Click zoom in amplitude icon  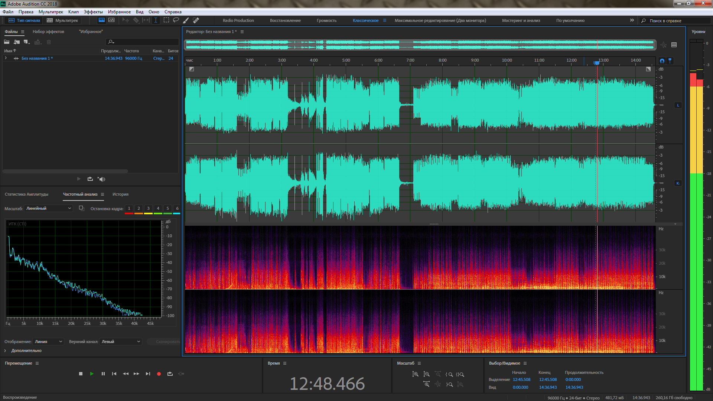[415, 374]
